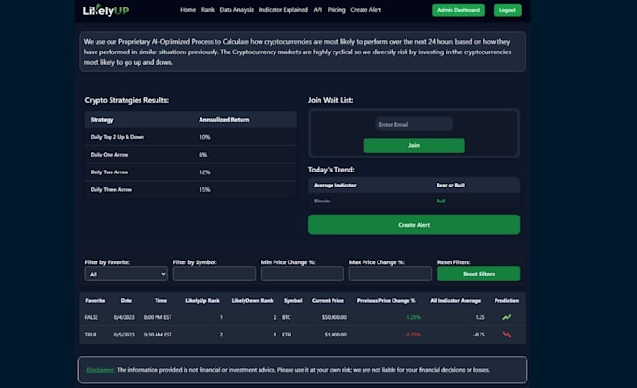This screenshot has height=388, width=637.
Task: Click the green Bull trend value
Action: coord(440,201)
